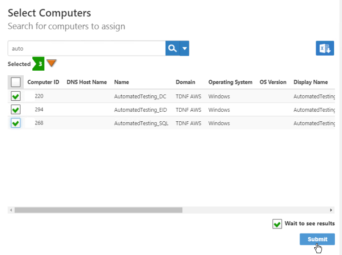The height and width of the screenshot is (255, 342).
Task: Click the scrollbar right arrow
Action: pyautogui.click(x=332, y=210)
